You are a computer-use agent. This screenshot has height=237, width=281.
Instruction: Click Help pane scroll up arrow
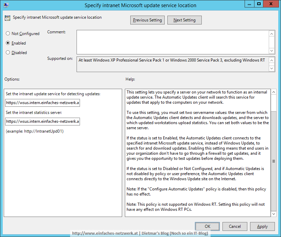tap(274, 92)
